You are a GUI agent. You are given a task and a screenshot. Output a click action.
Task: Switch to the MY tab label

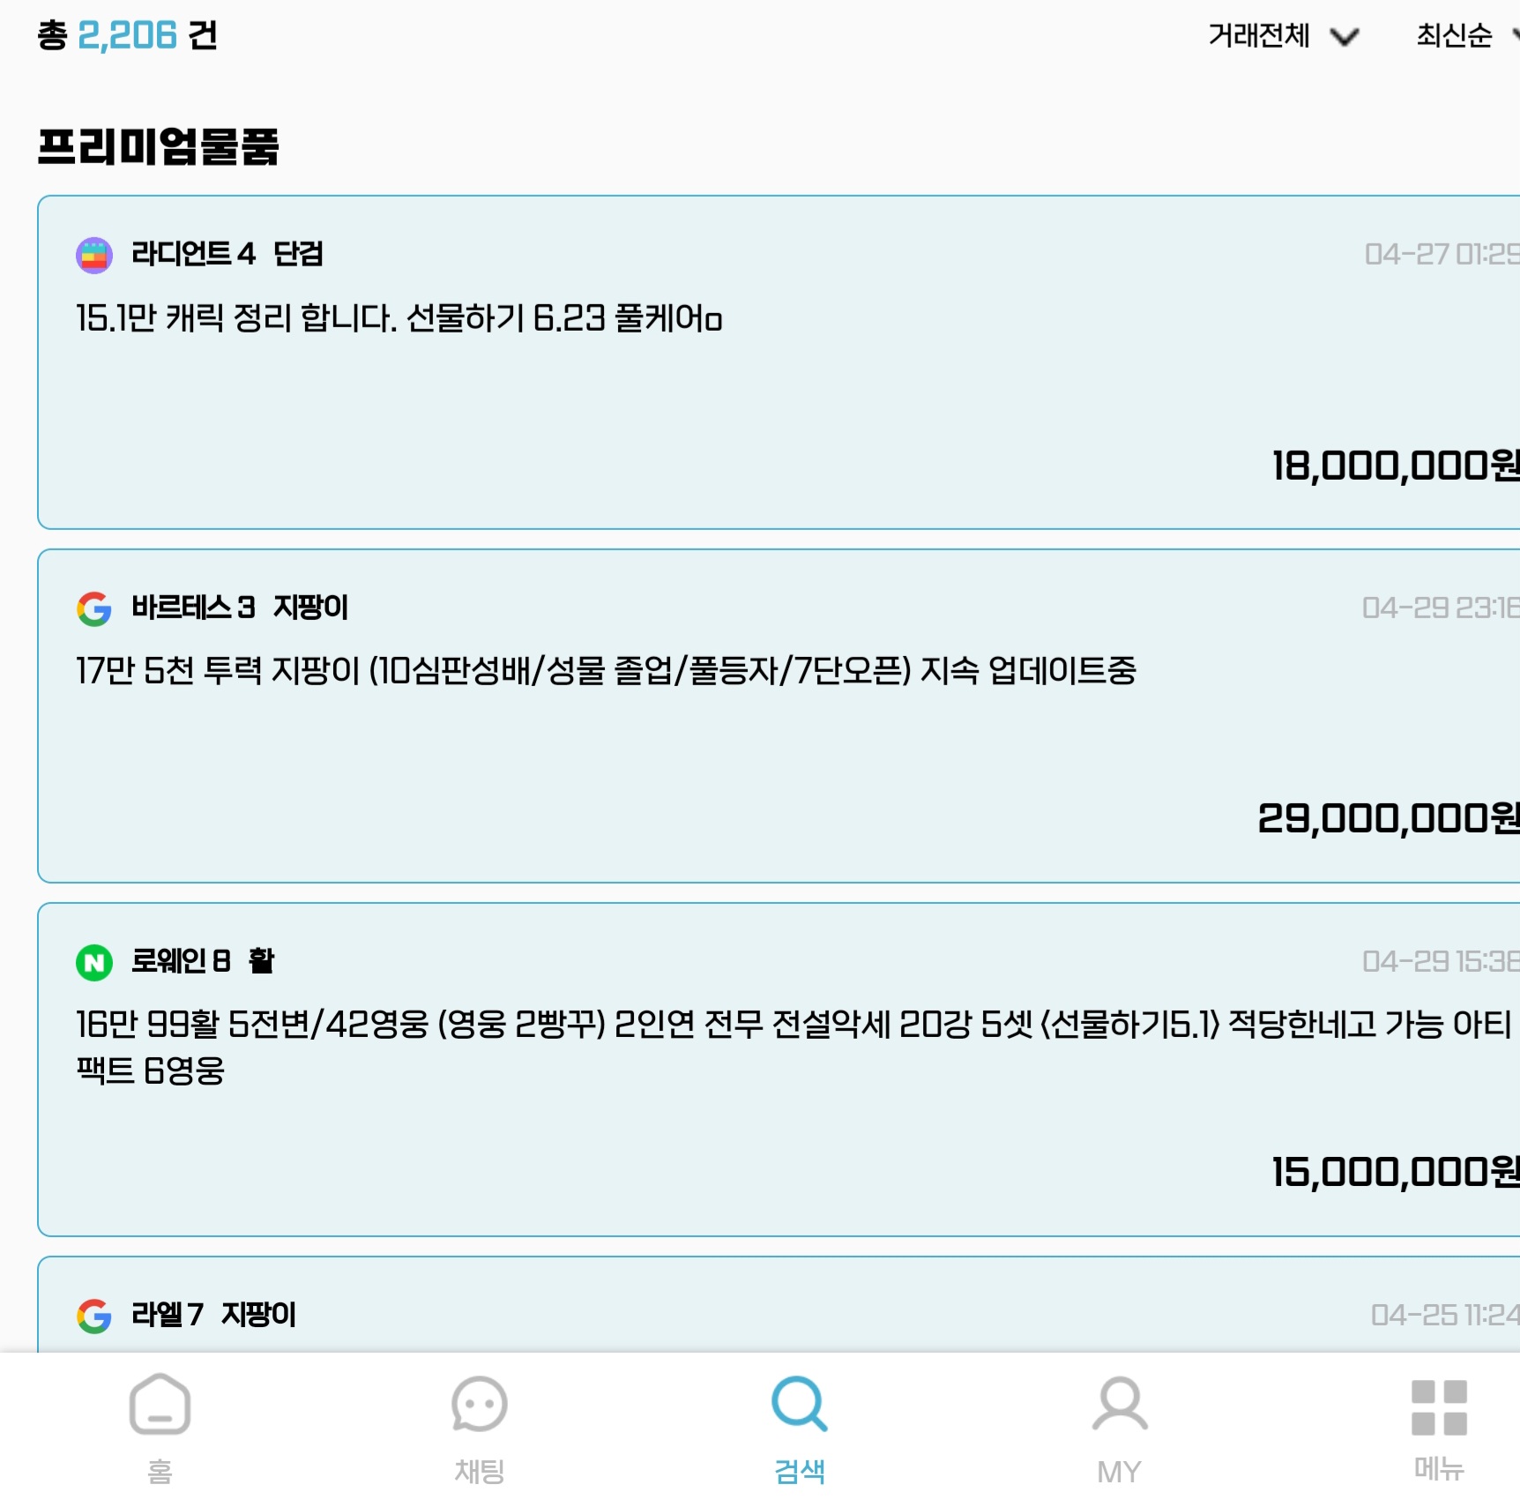1120,1472
